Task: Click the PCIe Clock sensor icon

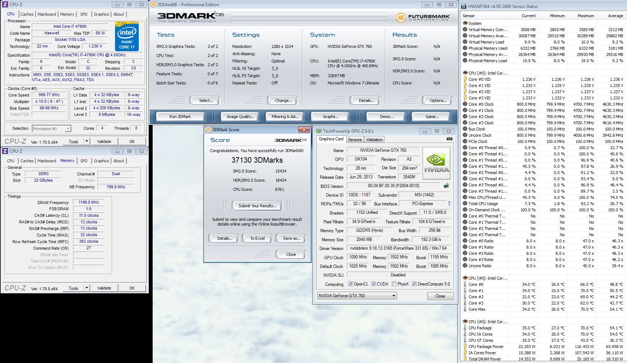Action: tap(465, 141)
